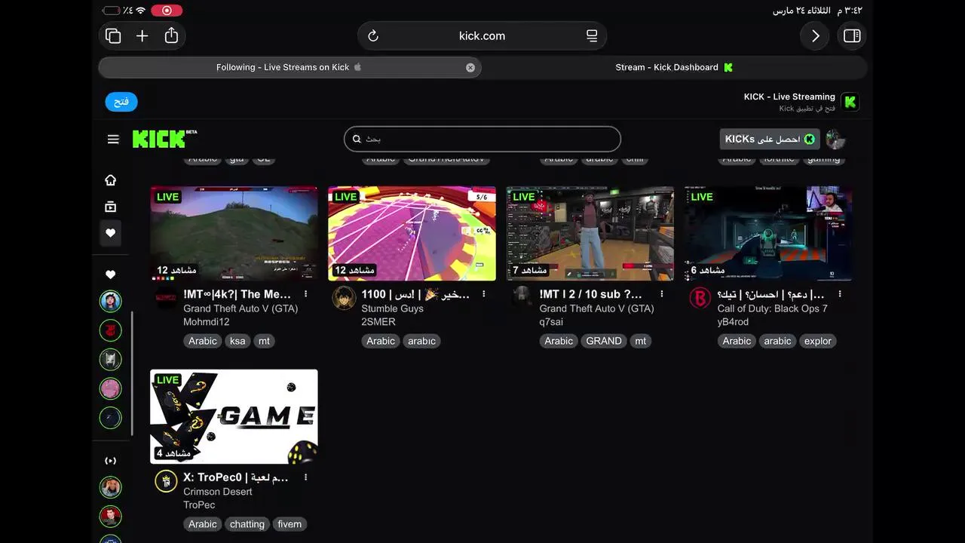Open the Safari tab overview icon
Viewport: 965px width, 543px height.
[113, 36]
